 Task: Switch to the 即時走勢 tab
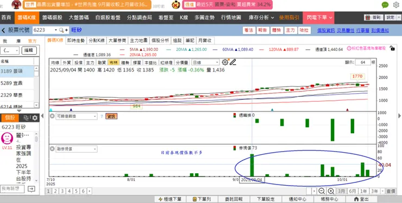76,41
